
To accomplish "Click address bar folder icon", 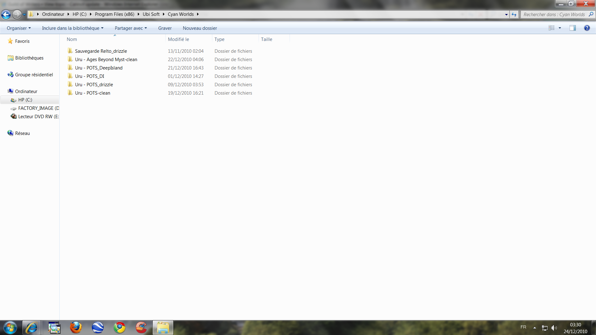I will click(x=31, y=14).
